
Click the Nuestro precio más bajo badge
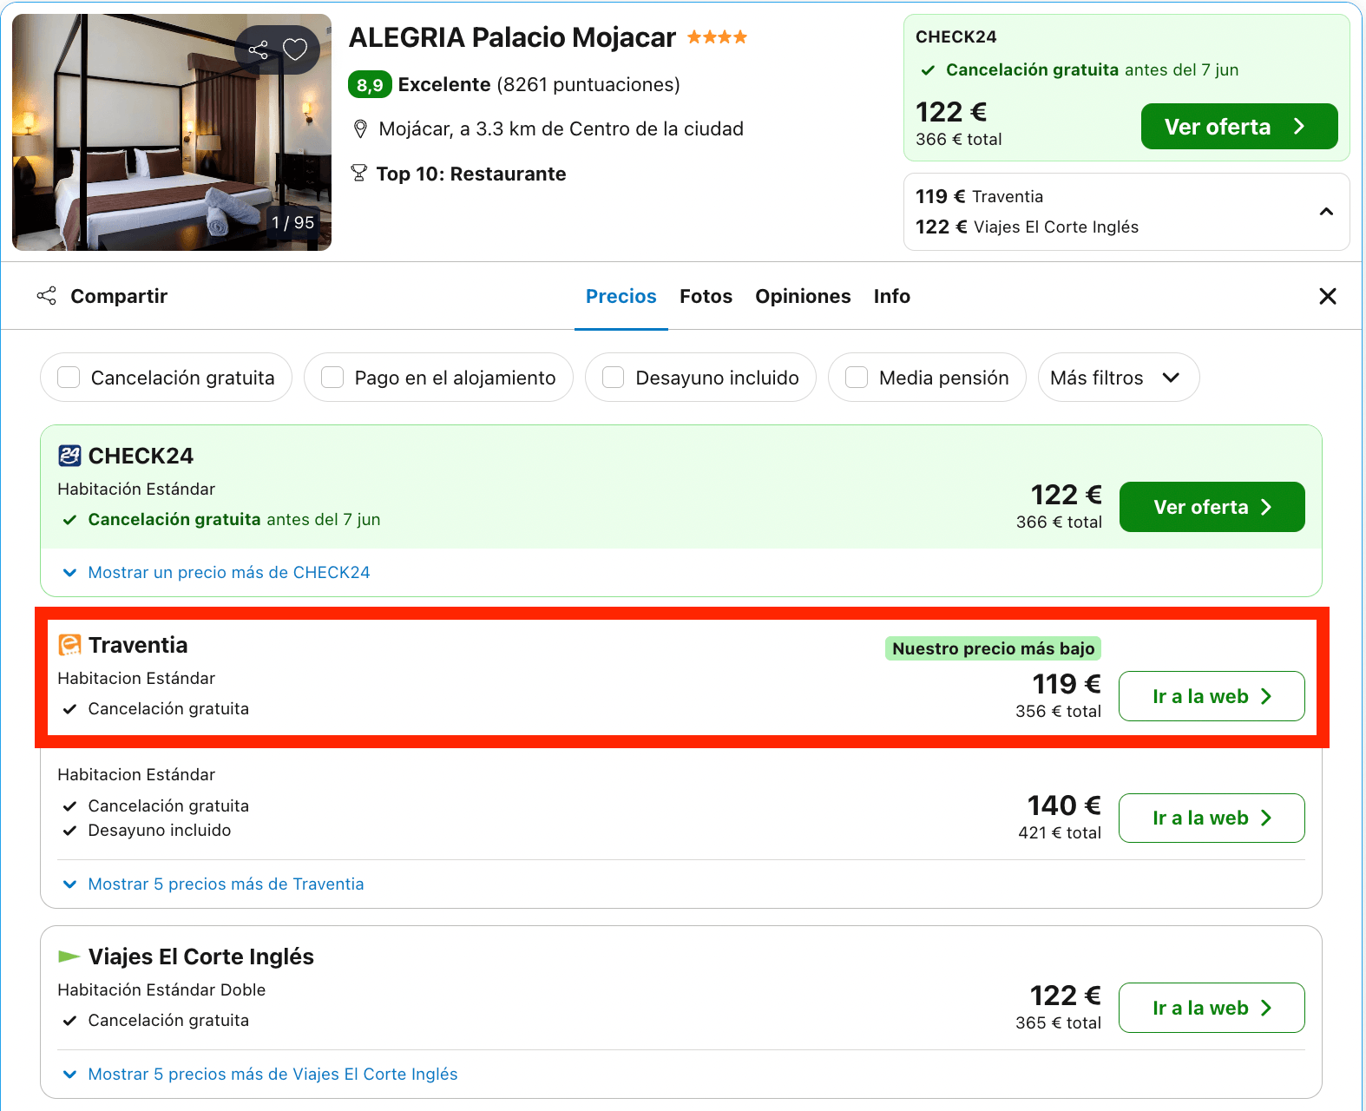[x=994, y=648]
